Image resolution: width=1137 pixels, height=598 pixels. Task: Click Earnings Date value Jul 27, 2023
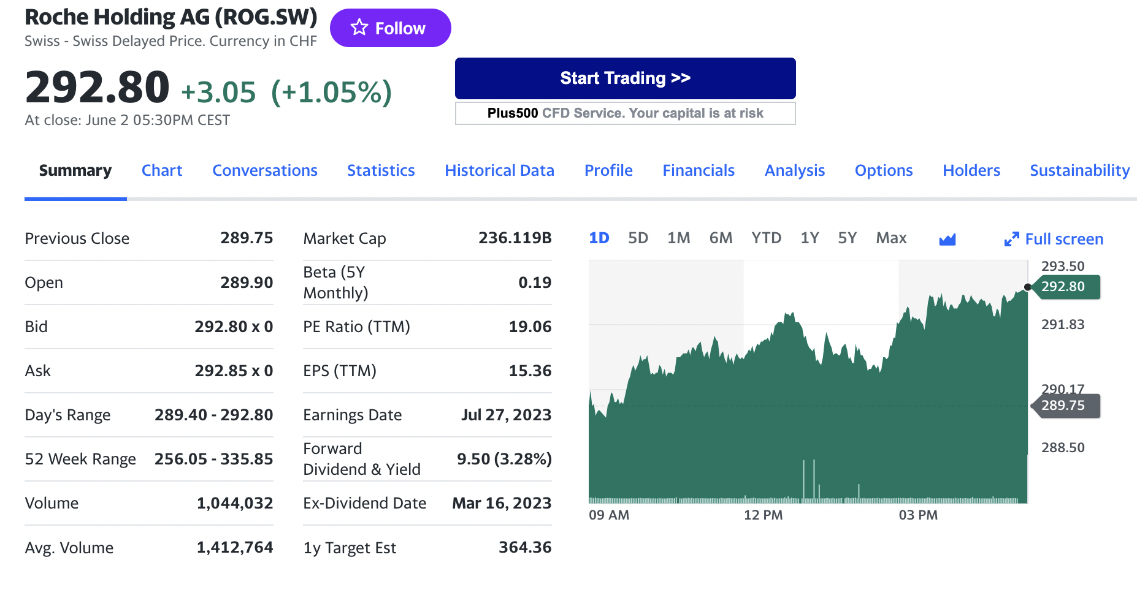pos(506,415)
